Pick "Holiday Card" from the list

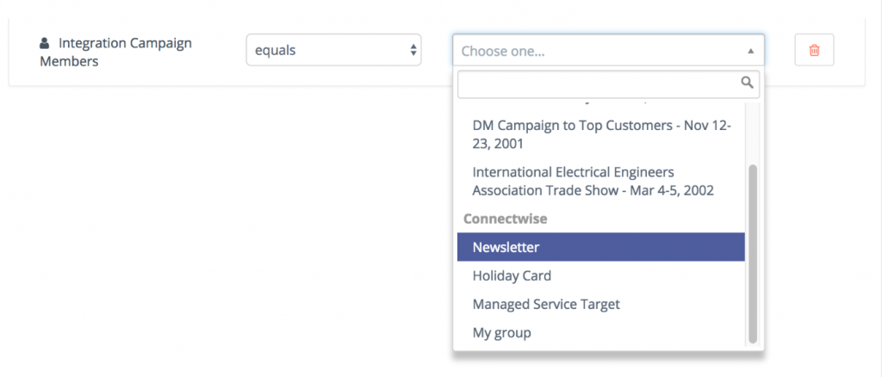pyautogui.click(x=512, y=276)
